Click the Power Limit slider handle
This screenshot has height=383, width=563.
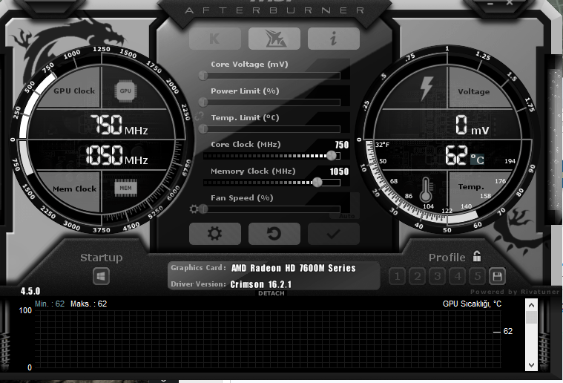pyautogui.click(x=203, y=102)
